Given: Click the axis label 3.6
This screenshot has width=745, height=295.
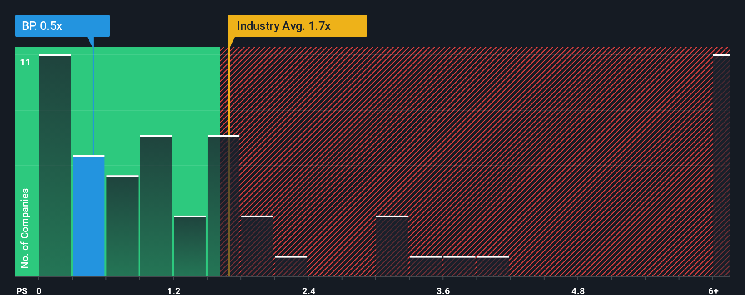Looking at the screenshot, I should [443, 290].
